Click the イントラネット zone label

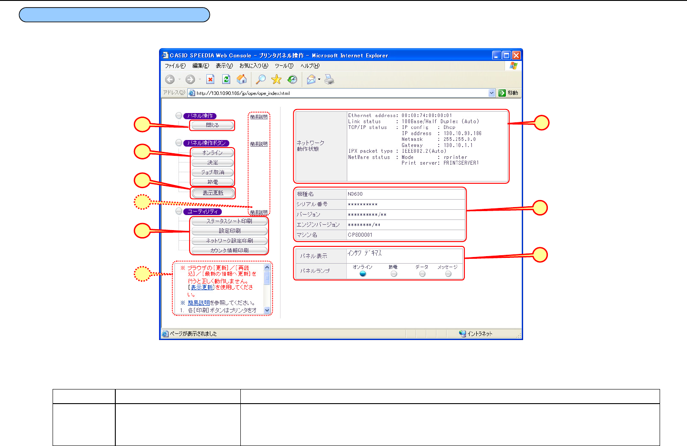(480, 334)
